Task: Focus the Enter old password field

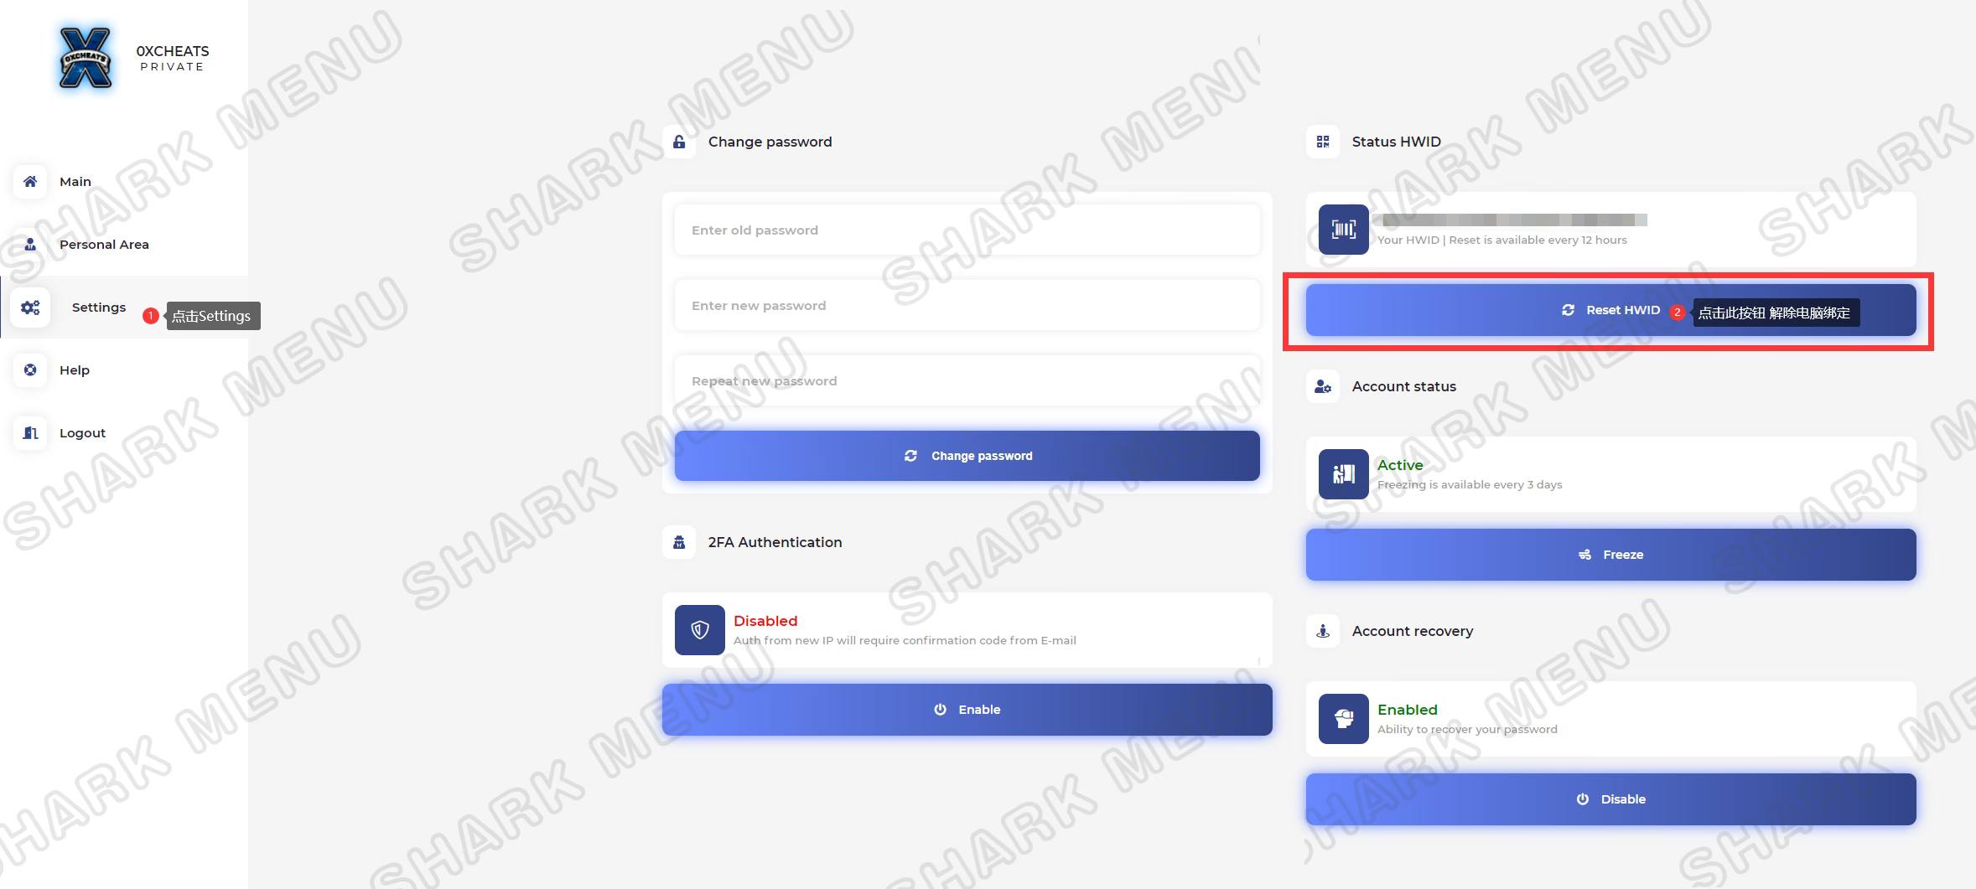Action: 967,230
